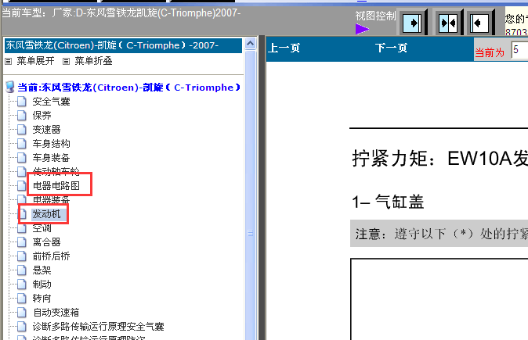Screen dimensions: 528x340
Task: Open the 保养 maintenance section
Action: (42, 116)
